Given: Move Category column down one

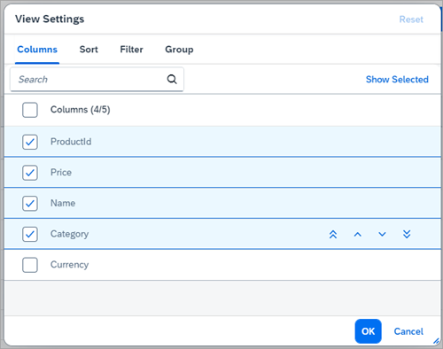Looking at the screenshot, I should 382,235.
